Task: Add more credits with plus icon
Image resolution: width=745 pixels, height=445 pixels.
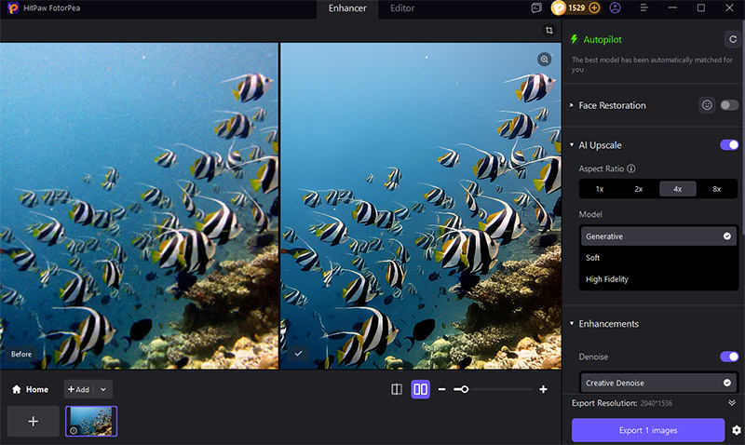Action: point(594,8)
